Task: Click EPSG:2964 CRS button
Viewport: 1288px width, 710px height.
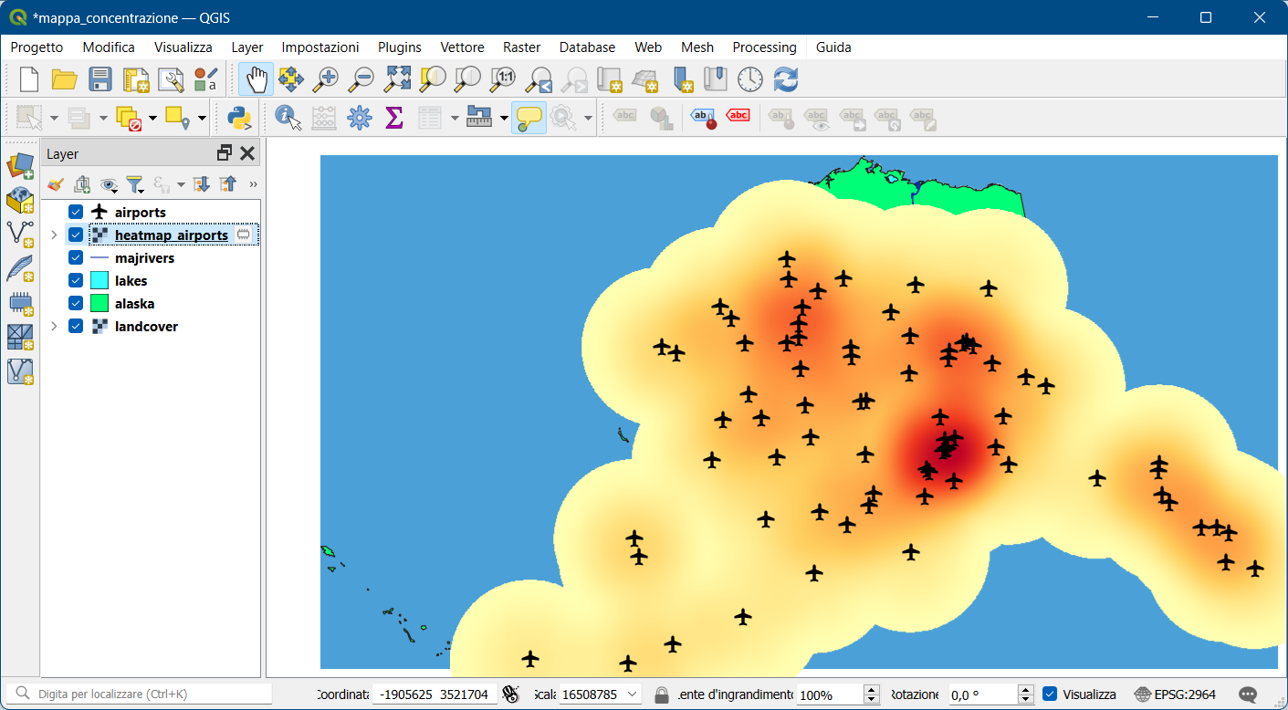Action: tap(1175, 694)
